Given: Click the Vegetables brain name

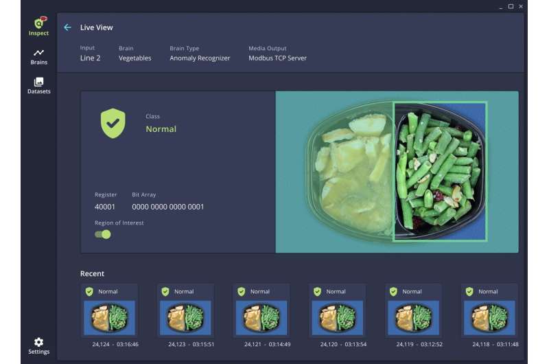Looking at the screenshot, I should tap(135, 58).
